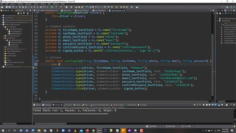
Task: Click the green Run toolbar icon
Action: 52,7
